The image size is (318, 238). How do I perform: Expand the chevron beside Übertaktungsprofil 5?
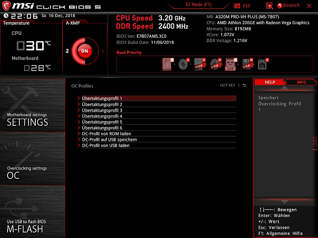coord(79,122)
